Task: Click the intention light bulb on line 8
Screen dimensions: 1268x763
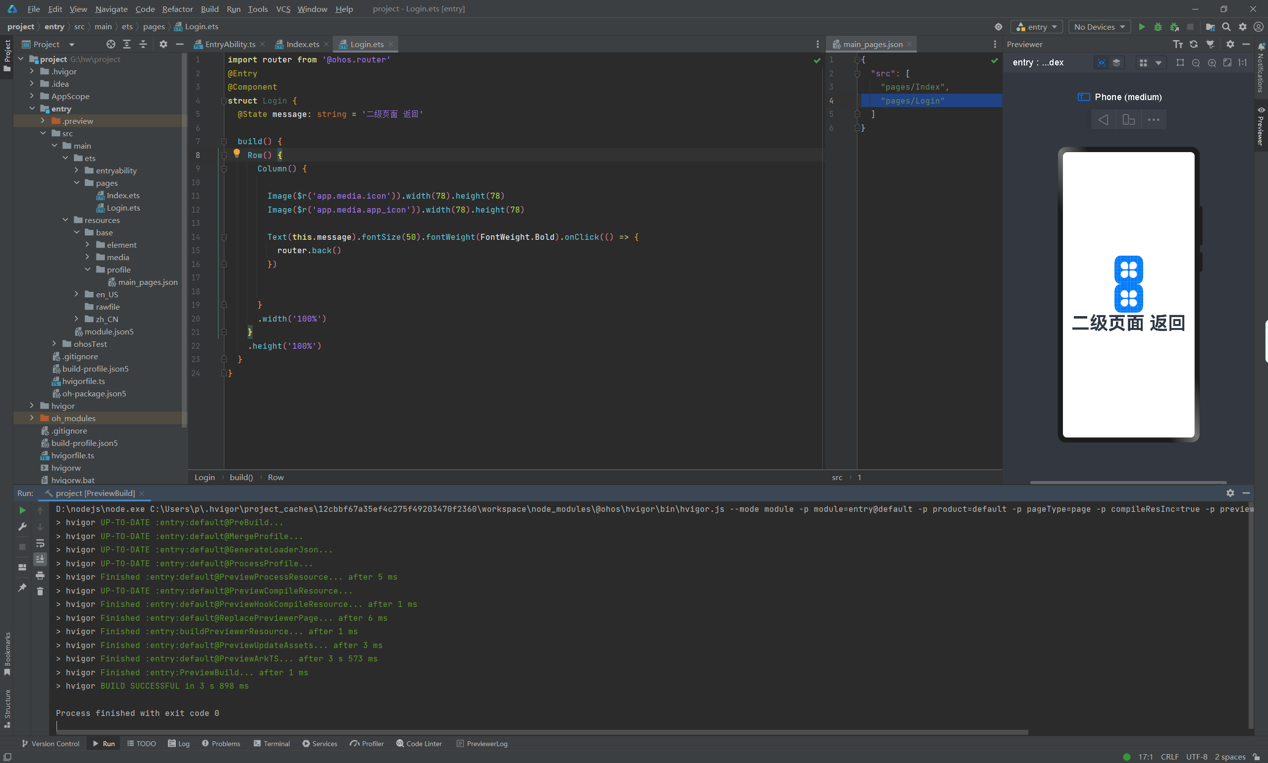Action: (236, 153)
